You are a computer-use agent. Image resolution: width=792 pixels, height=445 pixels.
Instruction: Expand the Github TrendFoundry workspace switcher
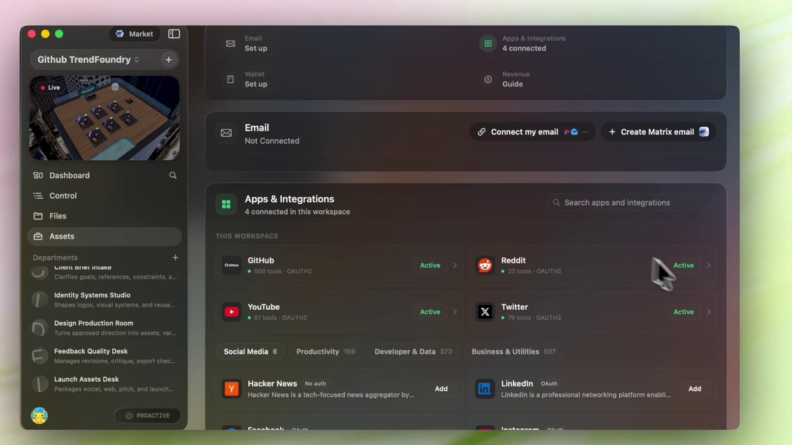click(88, 59)
